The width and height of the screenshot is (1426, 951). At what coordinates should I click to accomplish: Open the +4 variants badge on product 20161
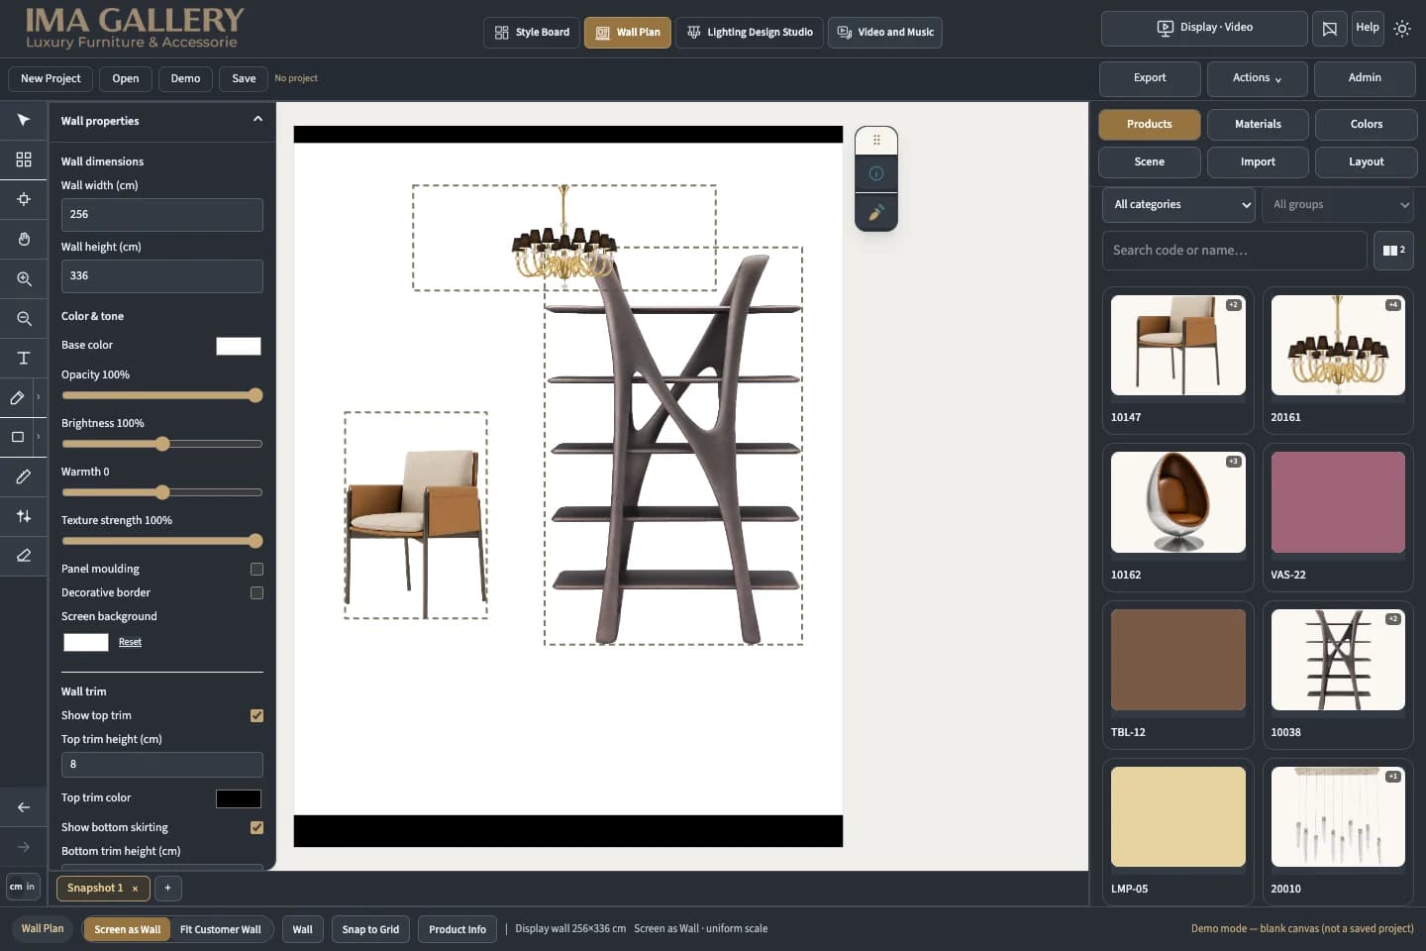pos(1392,305)
